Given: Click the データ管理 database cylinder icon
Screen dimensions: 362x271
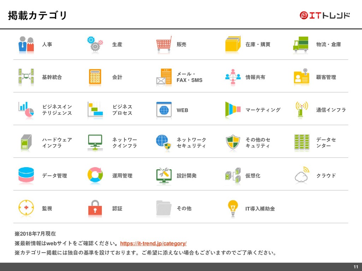Looking at the screenshot, I should (26, 175).
